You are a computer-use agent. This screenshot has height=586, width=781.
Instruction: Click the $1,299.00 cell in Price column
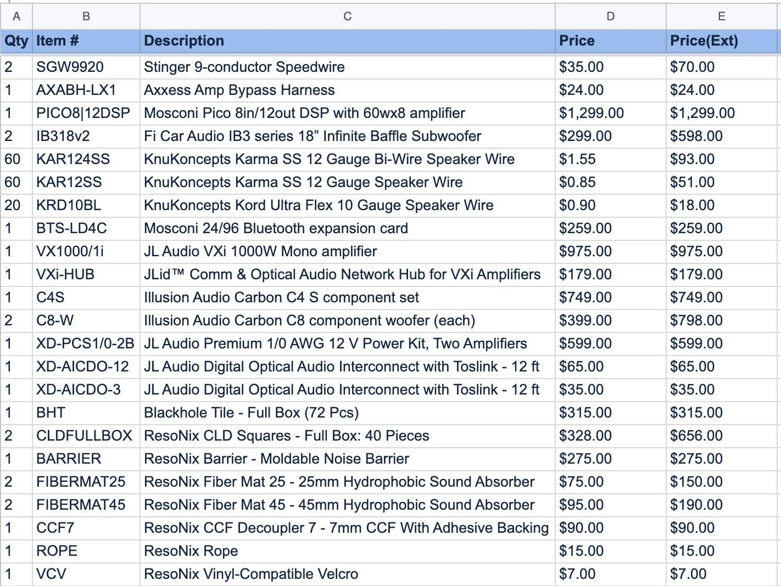611,113
